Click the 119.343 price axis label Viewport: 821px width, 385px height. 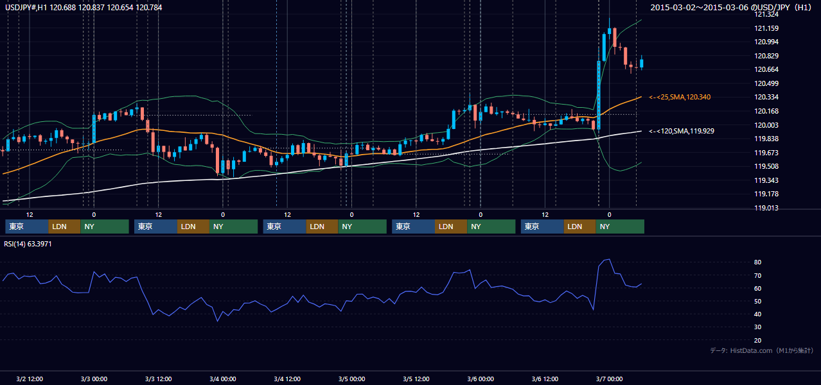(766, 180)
